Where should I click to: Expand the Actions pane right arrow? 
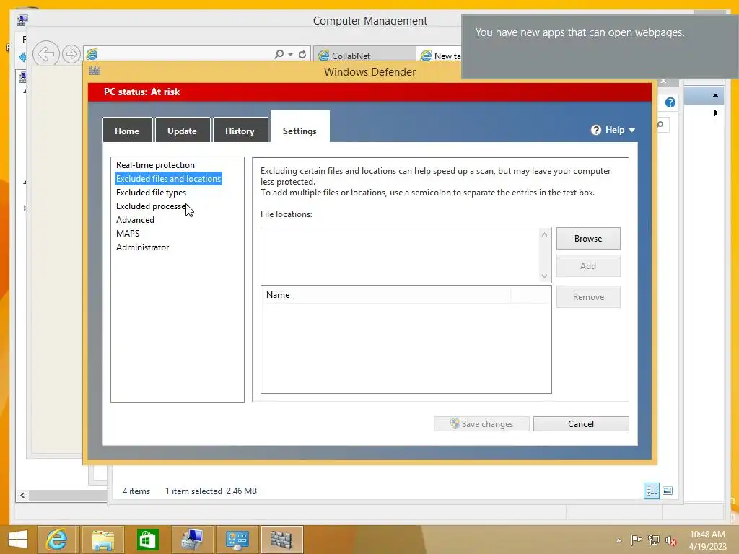click(716, 113)
